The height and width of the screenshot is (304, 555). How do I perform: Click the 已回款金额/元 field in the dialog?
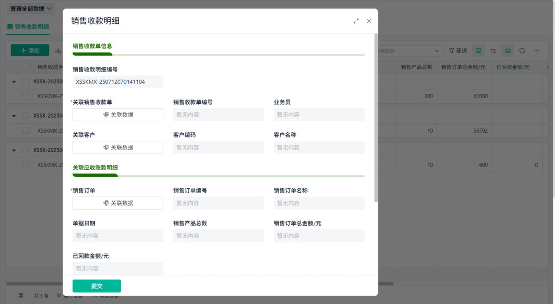(118, 268)
